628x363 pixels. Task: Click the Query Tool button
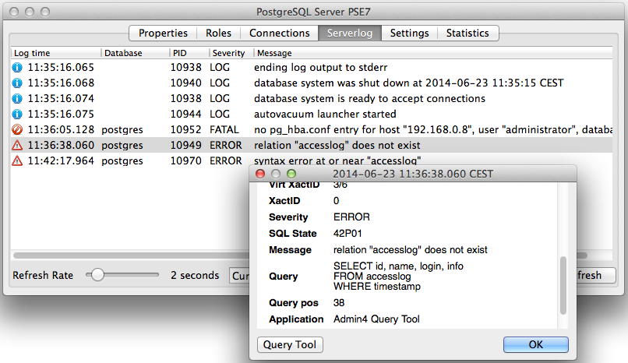coord(290,344)
